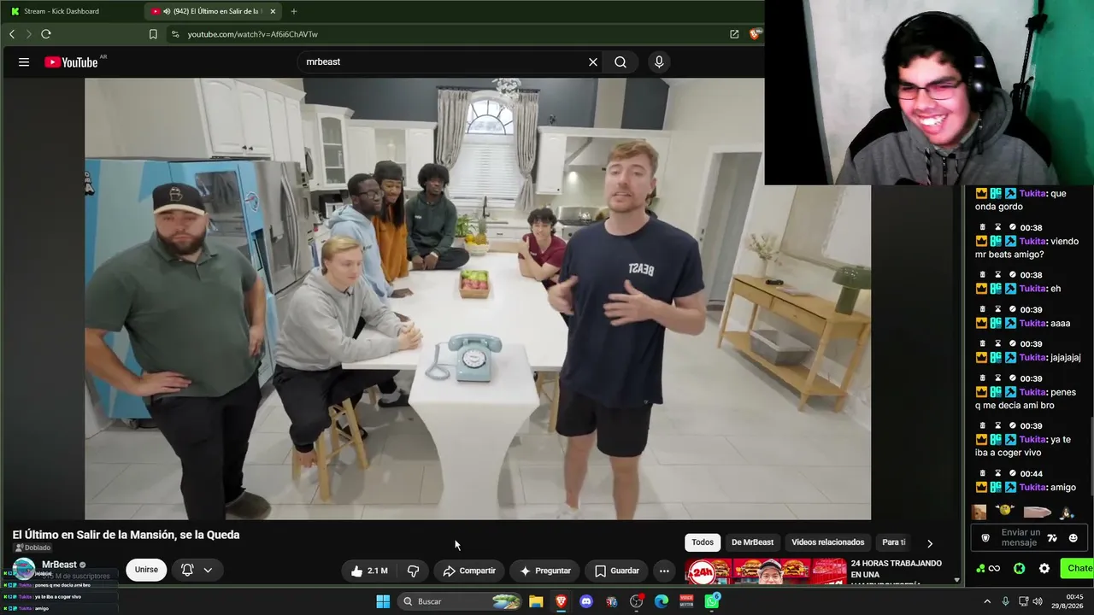
Task: Open the 24 horas trabajando video thumbnail
Action: [x=766, y=571]
